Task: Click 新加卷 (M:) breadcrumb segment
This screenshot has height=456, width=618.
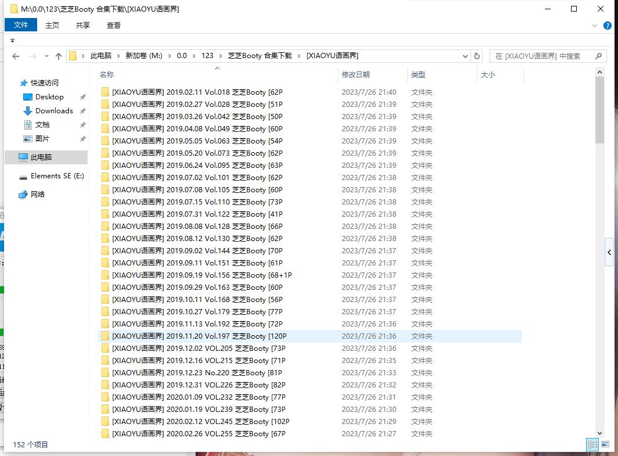Action: (x=144, y=56)
